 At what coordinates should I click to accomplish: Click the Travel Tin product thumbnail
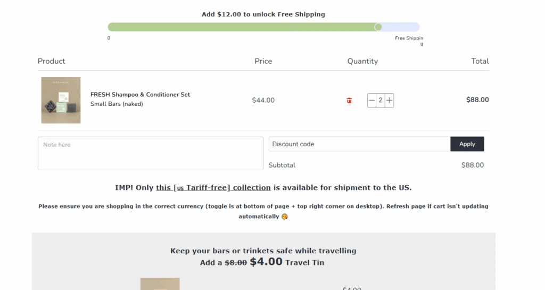click(160, 284)
